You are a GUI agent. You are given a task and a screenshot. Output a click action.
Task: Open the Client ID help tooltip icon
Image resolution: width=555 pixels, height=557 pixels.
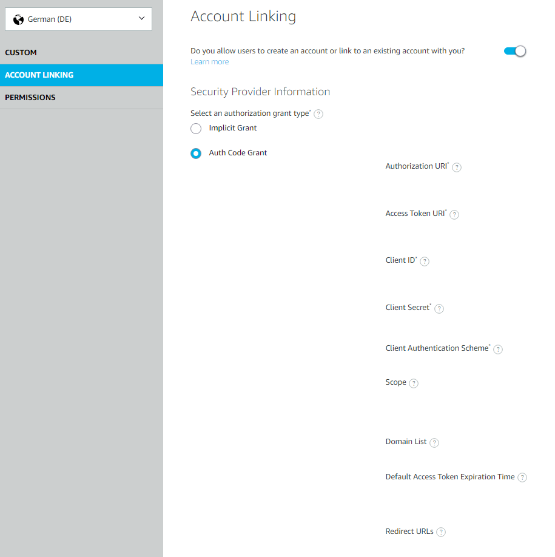click(425, 262)
